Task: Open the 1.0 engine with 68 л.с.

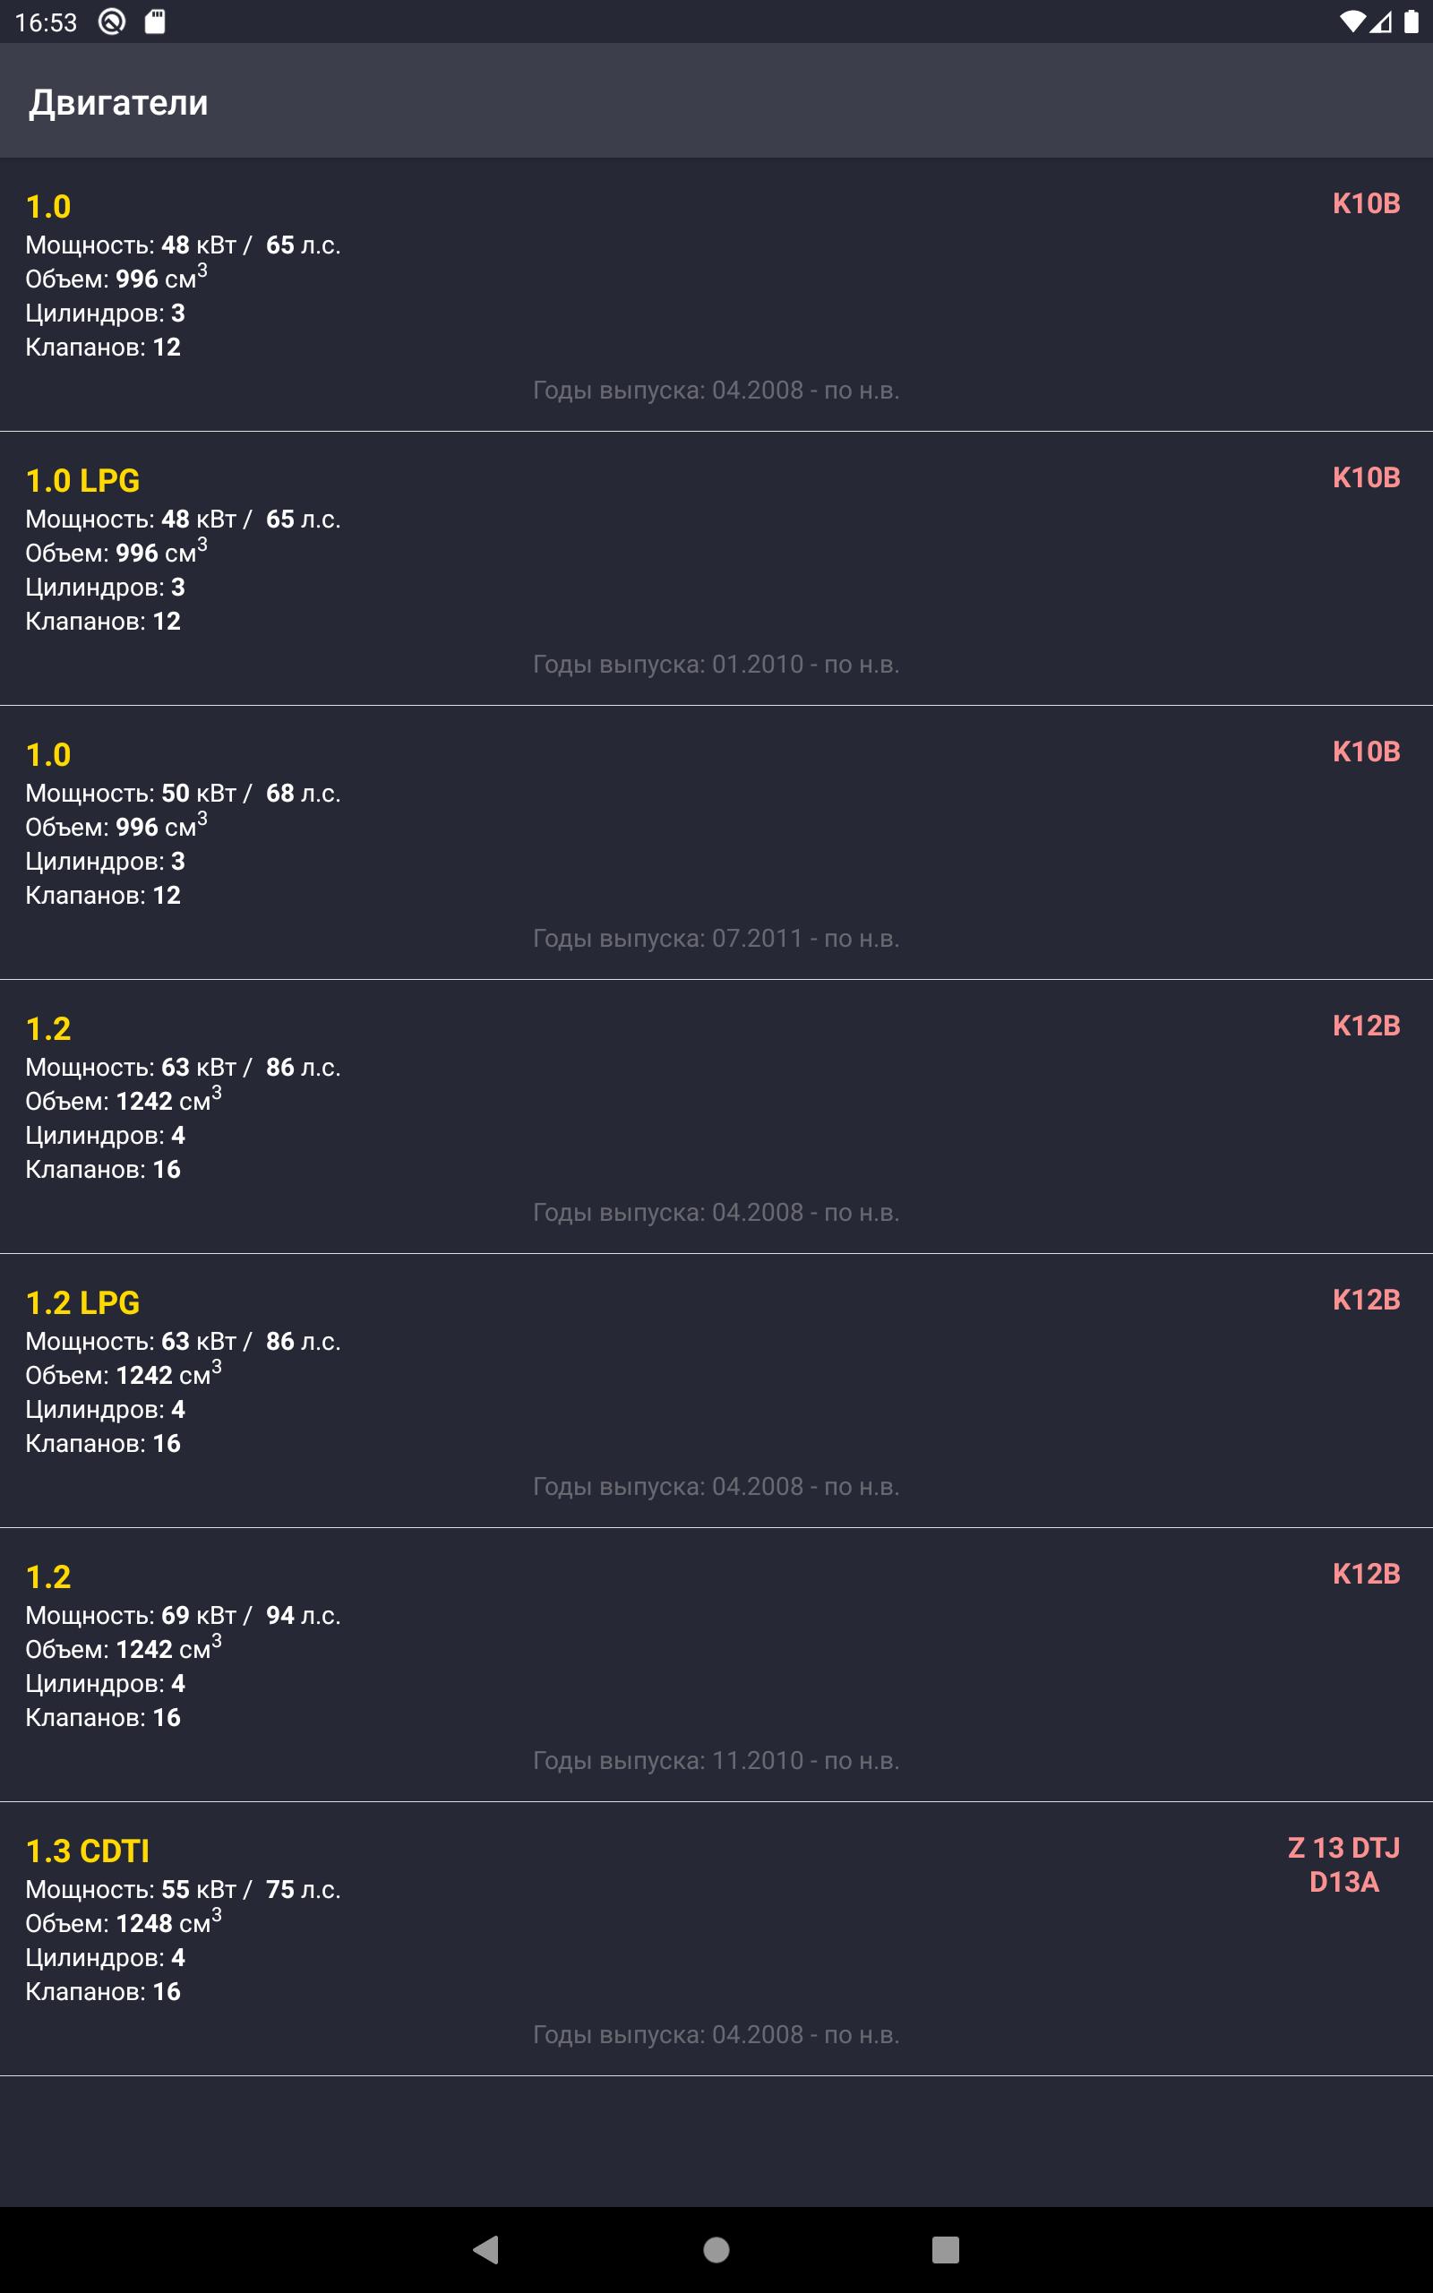Action: (716, 842)
